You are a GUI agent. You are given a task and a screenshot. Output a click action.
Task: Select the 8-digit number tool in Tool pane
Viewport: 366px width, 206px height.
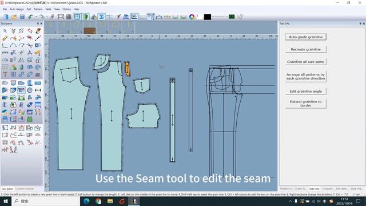[x=13, y=60]
